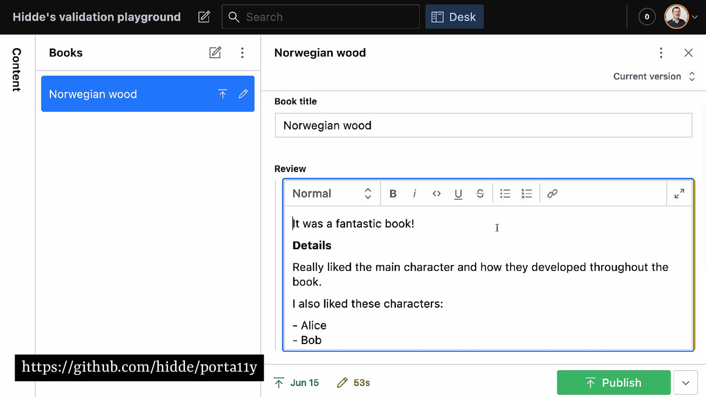Image resolution: width=706 pixels, height=397 pixels.
Task: Click the notifications counter badge showing 0
Action: (x=647, y=17)
